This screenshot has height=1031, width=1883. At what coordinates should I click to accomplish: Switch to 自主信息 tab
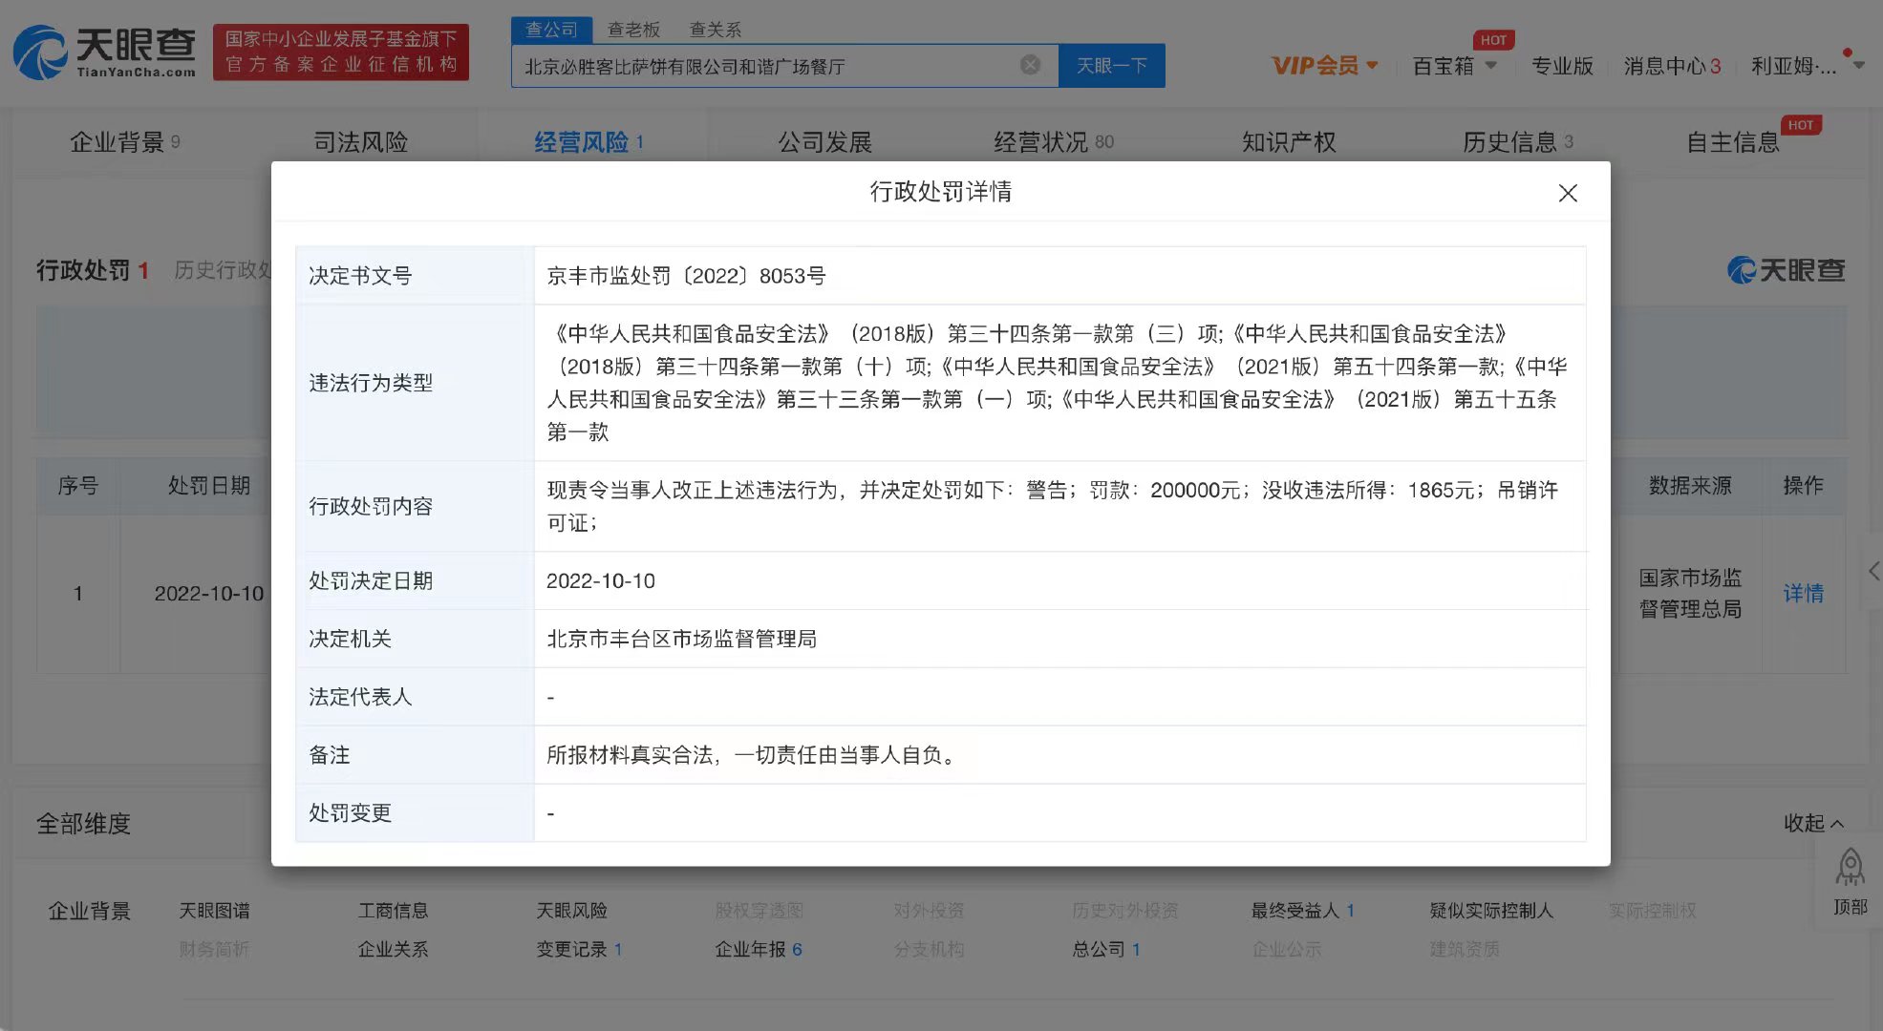coord(1732,142)
